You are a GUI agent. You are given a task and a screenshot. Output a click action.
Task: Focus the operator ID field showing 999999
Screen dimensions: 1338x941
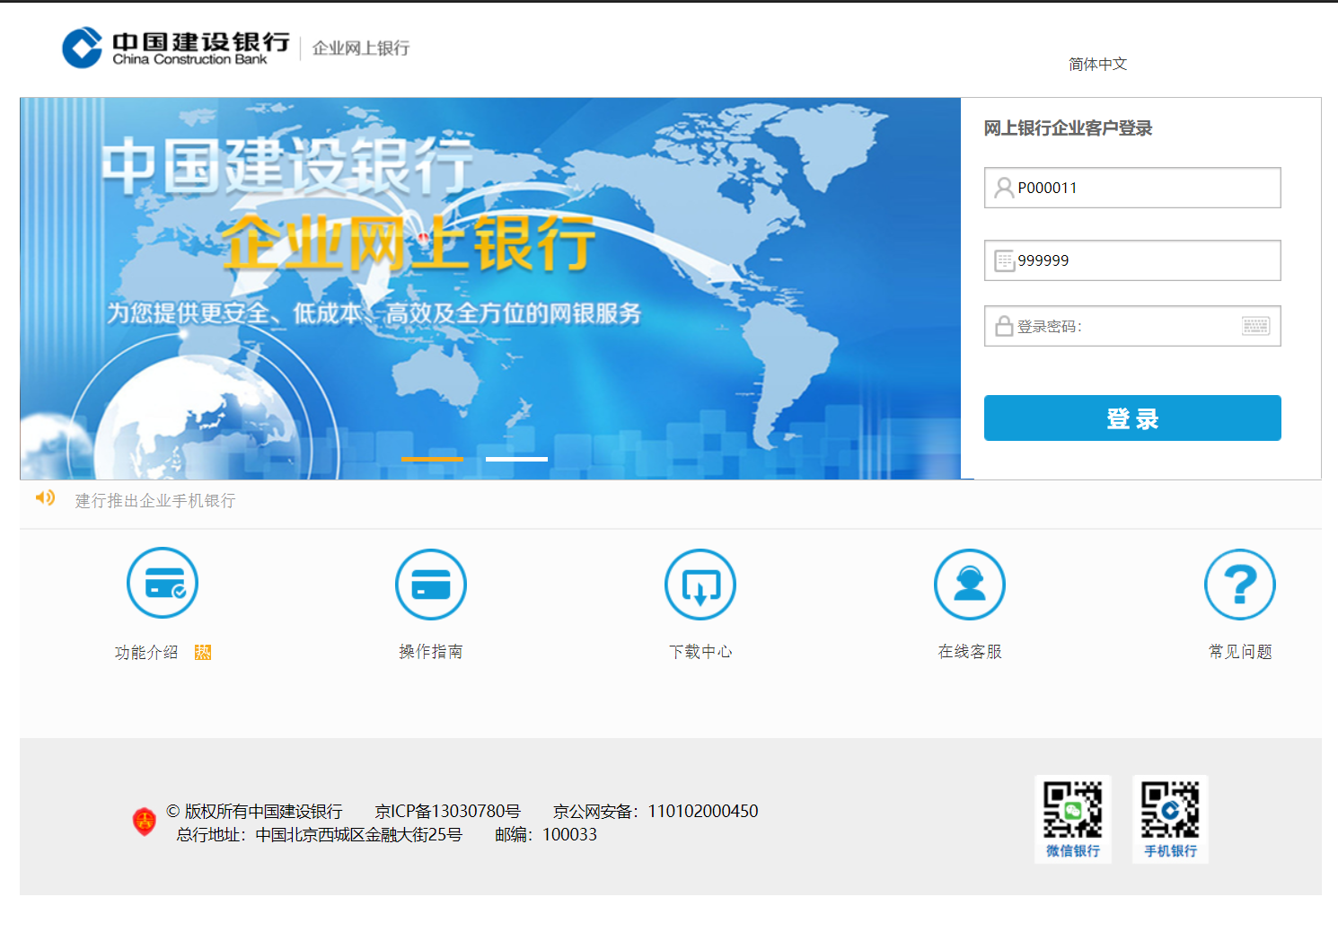coord(1132,260)
